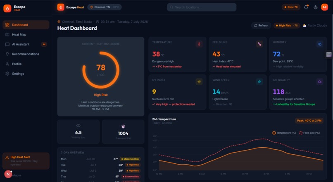This screenshot has height=182, width=333.
Task: Click the eye icon on Visibility card
Action: (78, 126)
